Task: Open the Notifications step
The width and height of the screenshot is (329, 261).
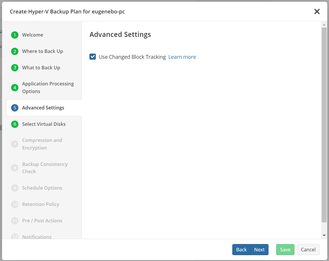Action: 37,237
